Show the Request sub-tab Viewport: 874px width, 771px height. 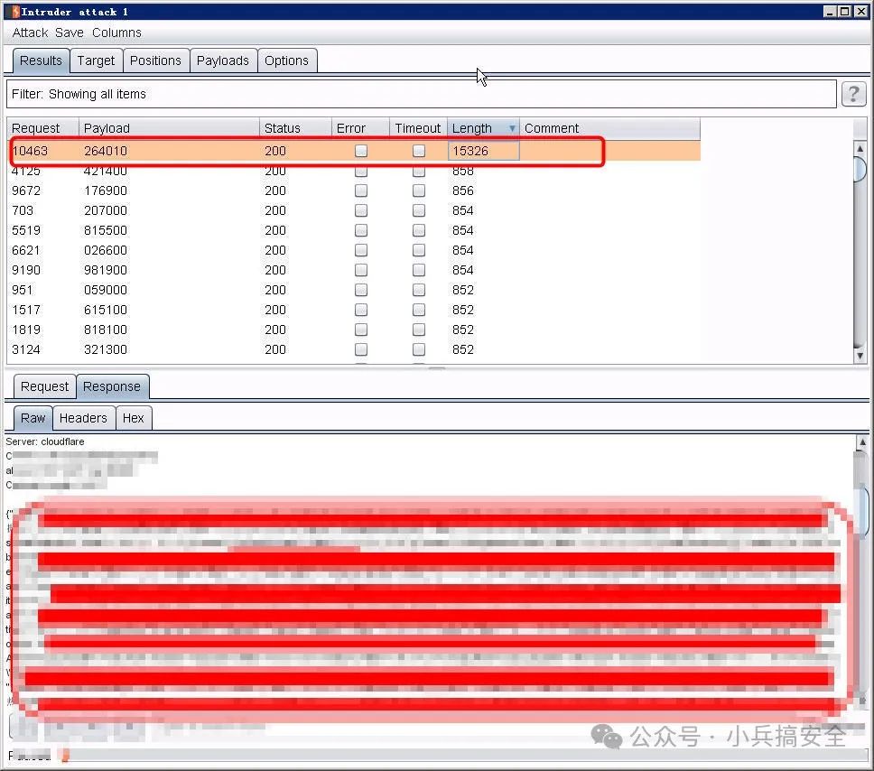coord(44,386)
